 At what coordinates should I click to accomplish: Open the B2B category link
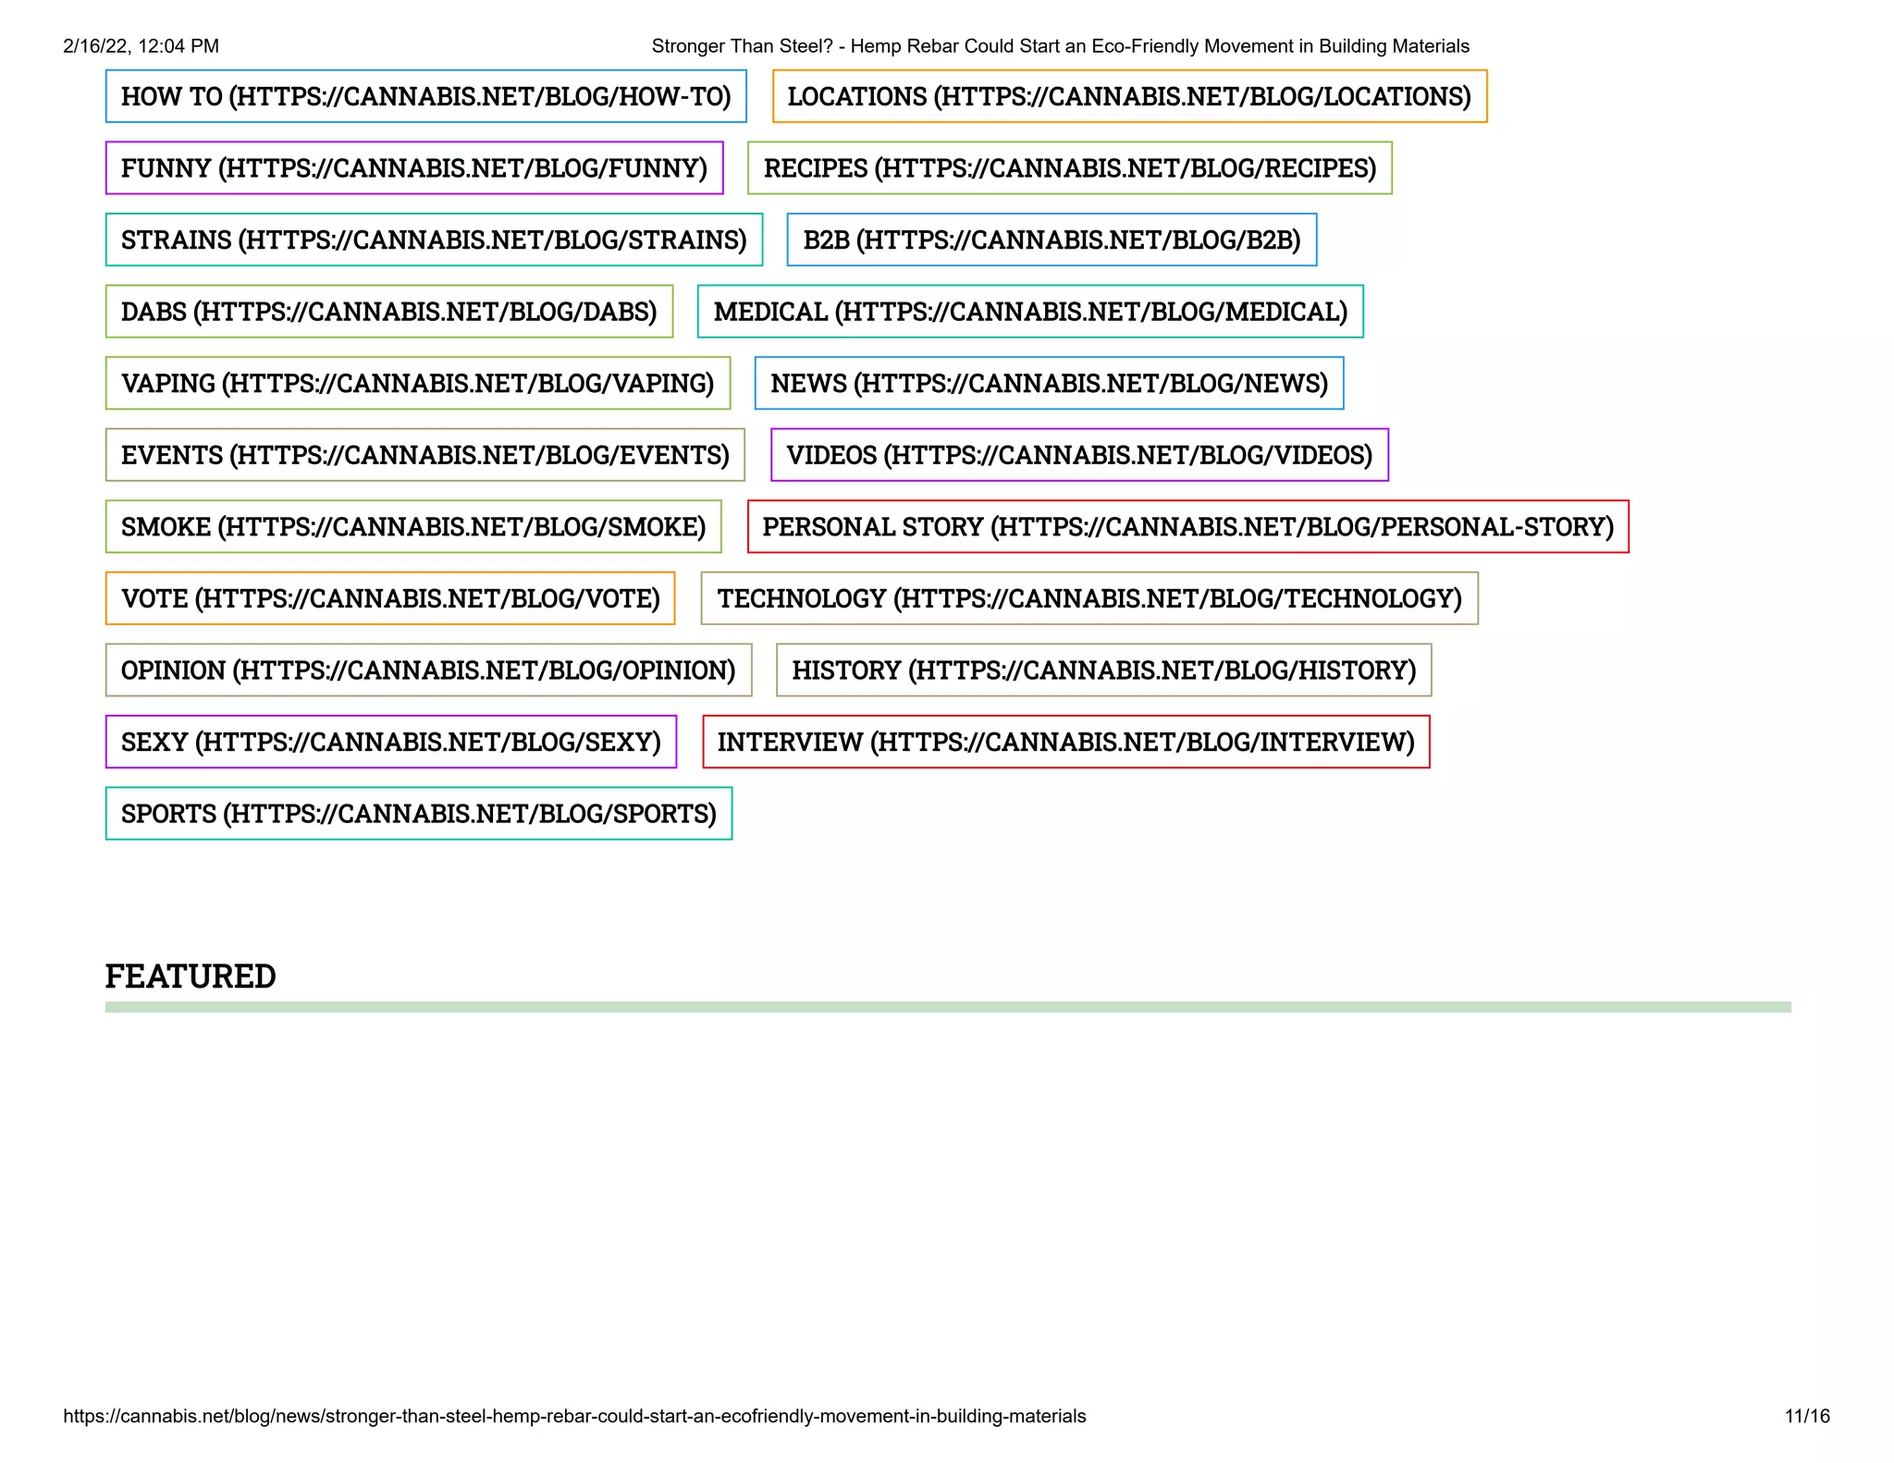tap(1052, 240)
